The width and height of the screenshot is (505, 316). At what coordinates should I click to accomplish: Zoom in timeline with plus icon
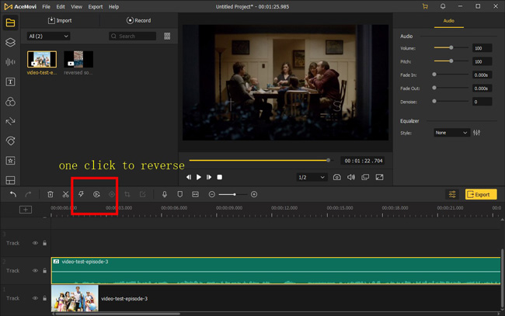pos(254,194)
